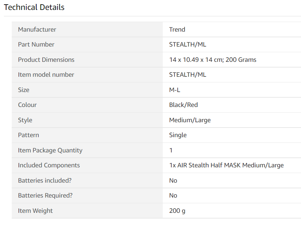Click the Trend manufacturer value
The height and width of the screenshot is (237, 301).
177,29
